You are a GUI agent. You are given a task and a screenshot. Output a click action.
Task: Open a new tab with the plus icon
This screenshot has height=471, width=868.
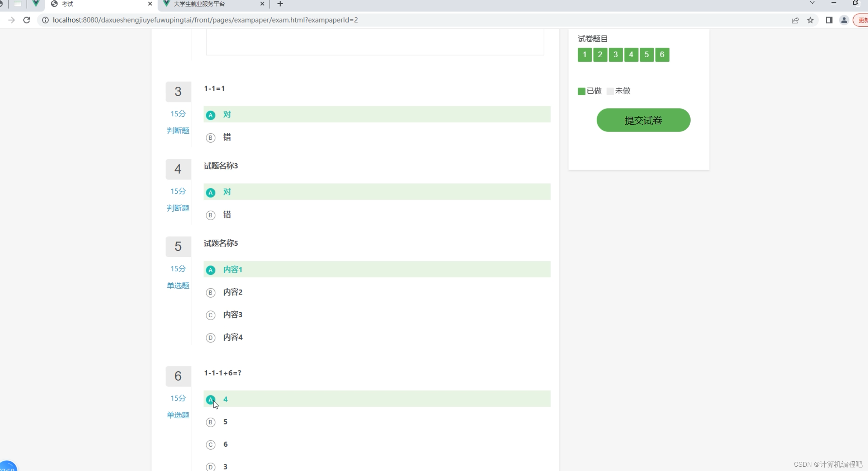point(280,4)
